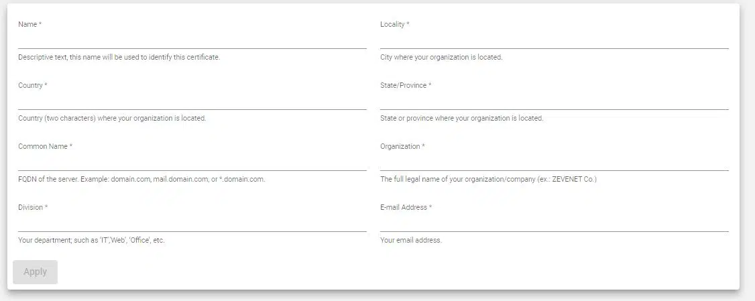The image size is (755, 301).
Task: Click the 'Organization *' label
Action: pos(402,147)
